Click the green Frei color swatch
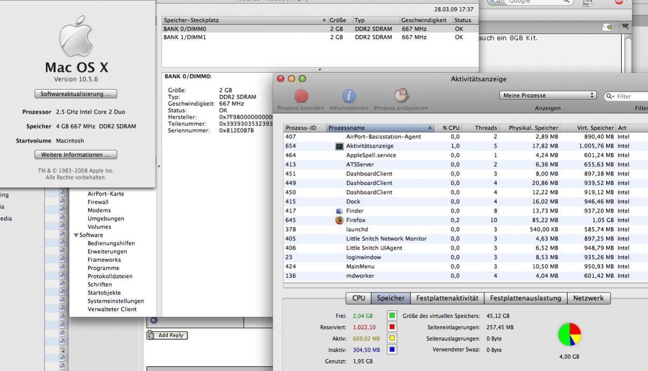The height and width of the screenshot is (371, 648). pos(392,316)
